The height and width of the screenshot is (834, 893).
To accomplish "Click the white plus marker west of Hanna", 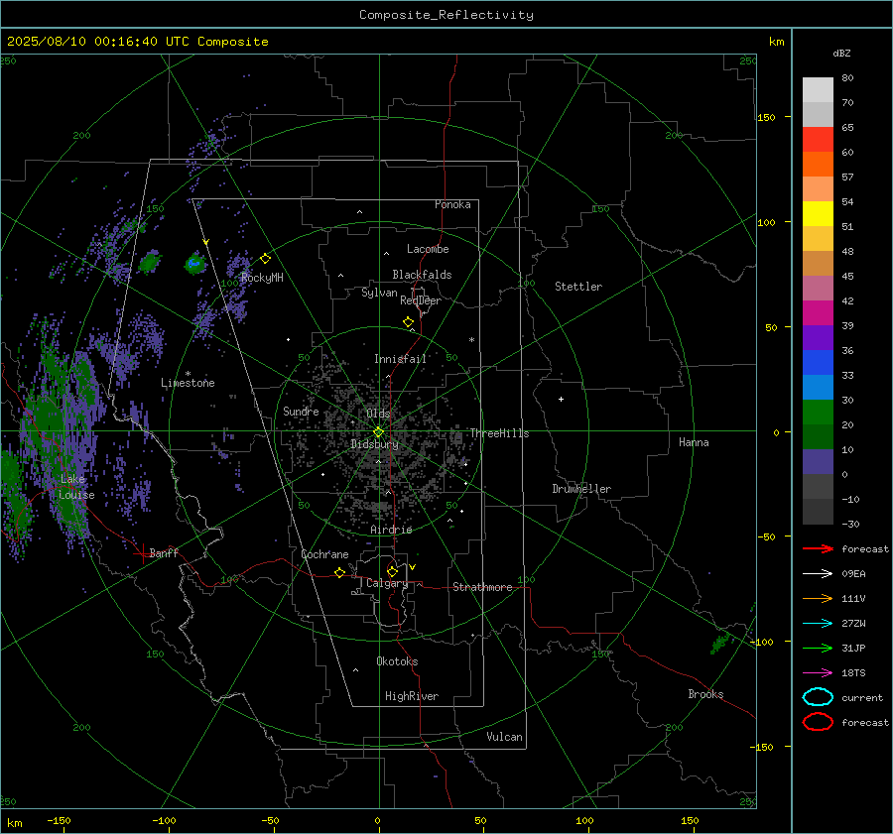I will 561,399.
